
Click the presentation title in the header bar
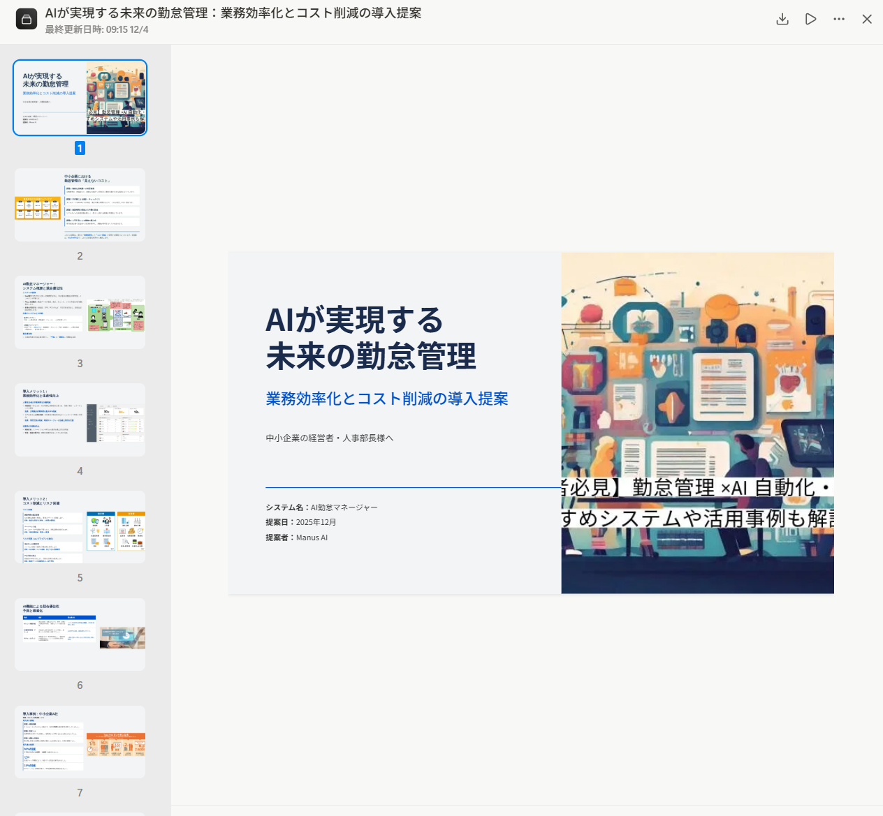[x=233, y=13]
